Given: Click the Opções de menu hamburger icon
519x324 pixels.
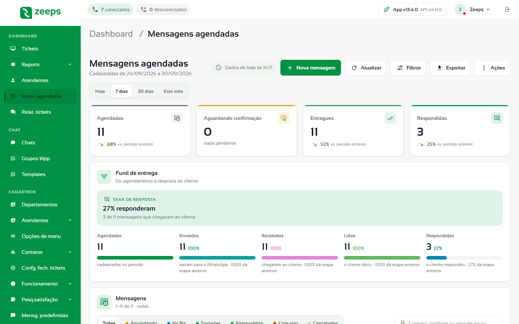Looking at the screenshot, I should pos(13,236).
